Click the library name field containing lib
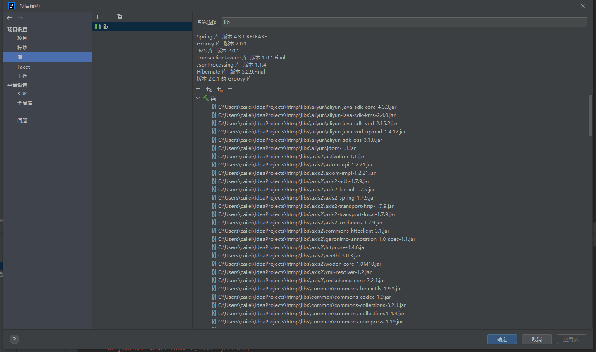 [404, 22]
